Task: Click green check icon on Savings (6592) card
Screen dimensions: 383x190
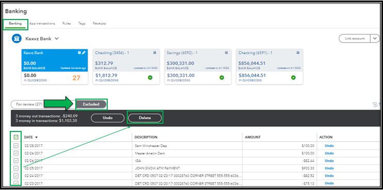Action: click(x=222, y=78)
